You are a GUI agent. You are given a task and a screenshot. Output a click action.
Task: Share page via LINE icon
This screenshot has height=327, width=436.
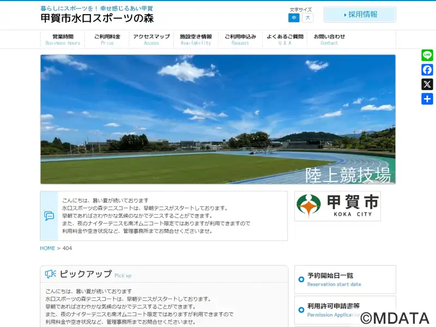click(427, 55)
